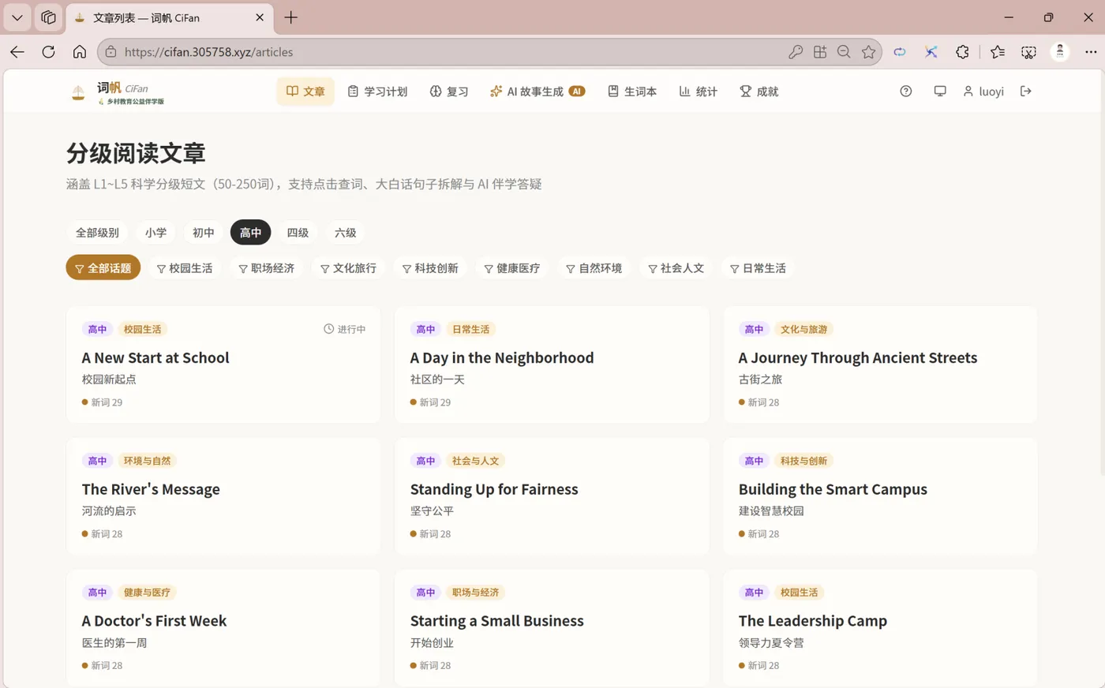Open the 复习 review section
The height and width of the screenshot is (688, 1105).
click(x=449, y=92)
